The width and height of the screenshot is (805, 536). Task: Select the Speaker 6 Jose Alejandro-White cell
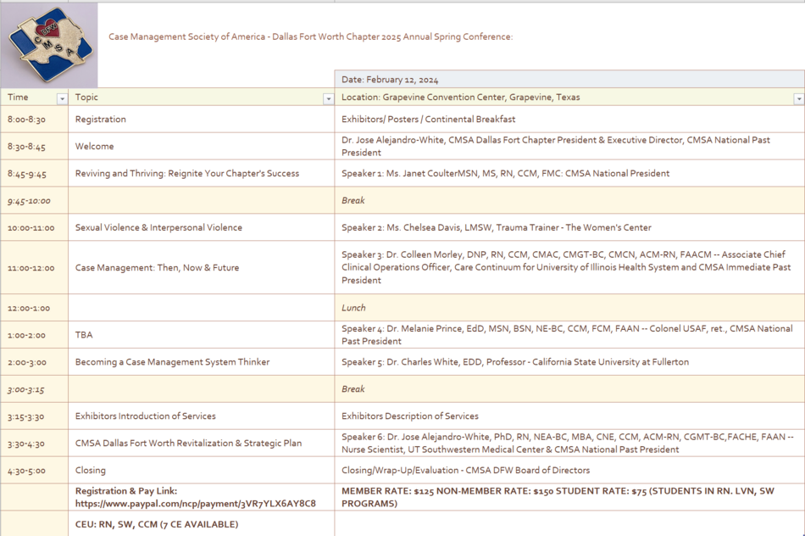(x=569, y=444)
